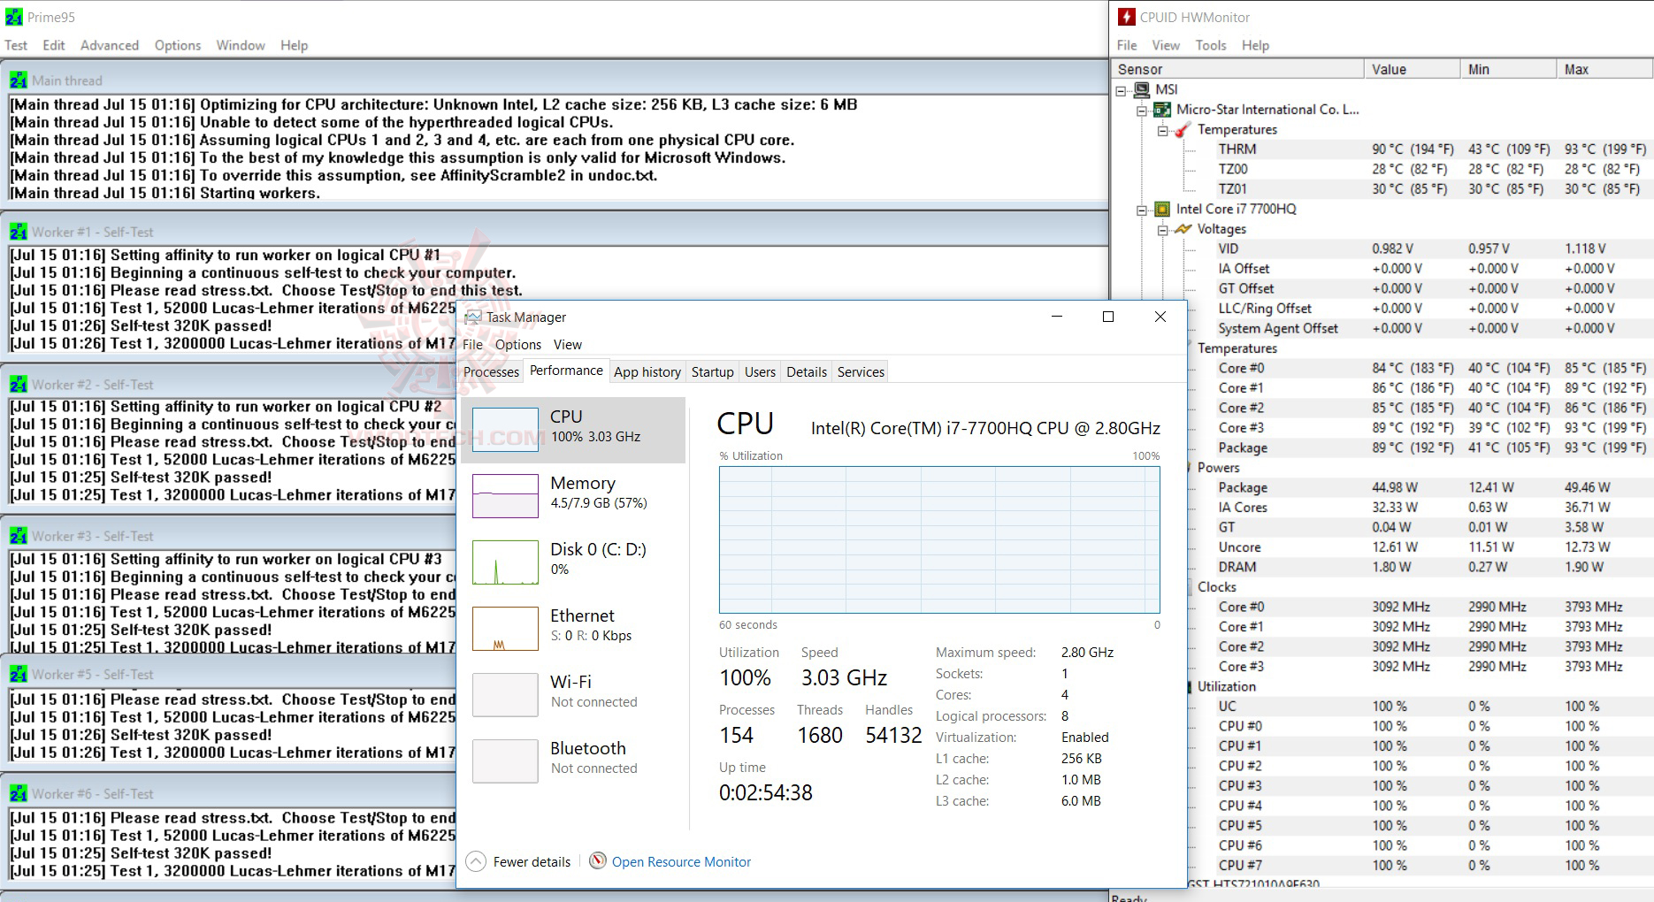Collapse the MSI root node in HWMonitor
1654x902 pixels.
pyautogui.click(x=1122, y=90)
